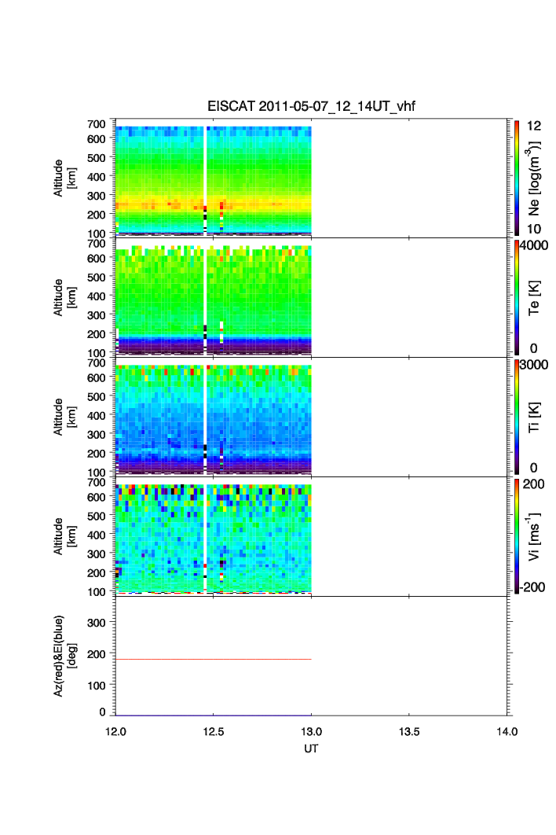This screenshot has height=835, width=556.
Task: Click the 600 altitude tick of Vi panel
Action: pos(97,497)
